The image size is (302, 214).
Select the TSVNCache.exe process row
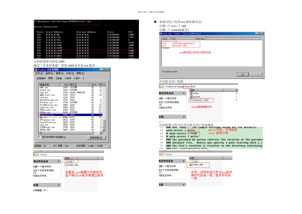point(71,127)
